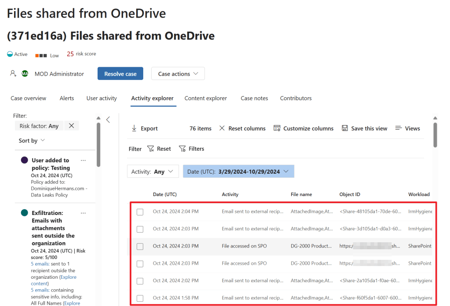Click the Resolve case button
Image resolution: width=450 pixels, height=306 pixels.
pyautogui.click(x=120, y=74)
